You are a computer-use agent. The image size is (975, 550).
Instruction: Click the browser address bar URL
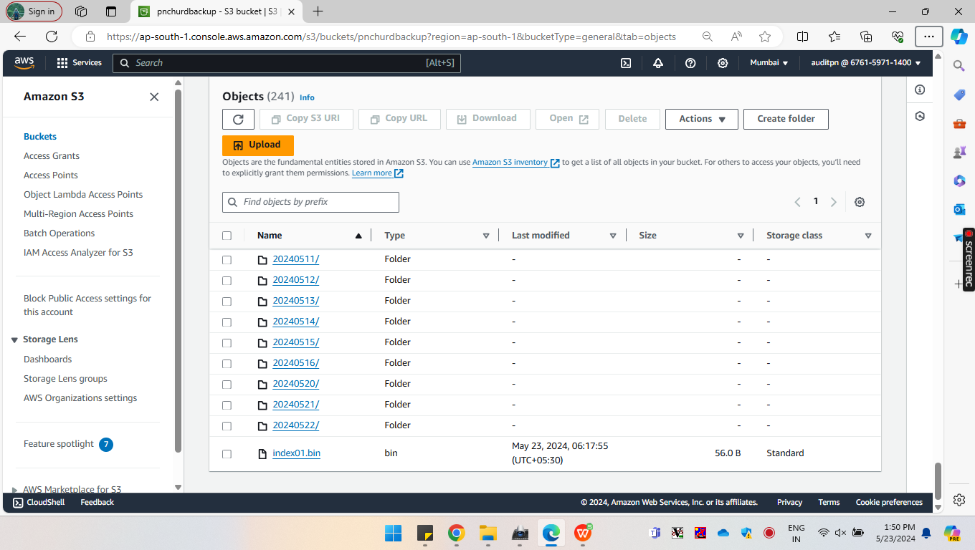[x=391, y=37]
